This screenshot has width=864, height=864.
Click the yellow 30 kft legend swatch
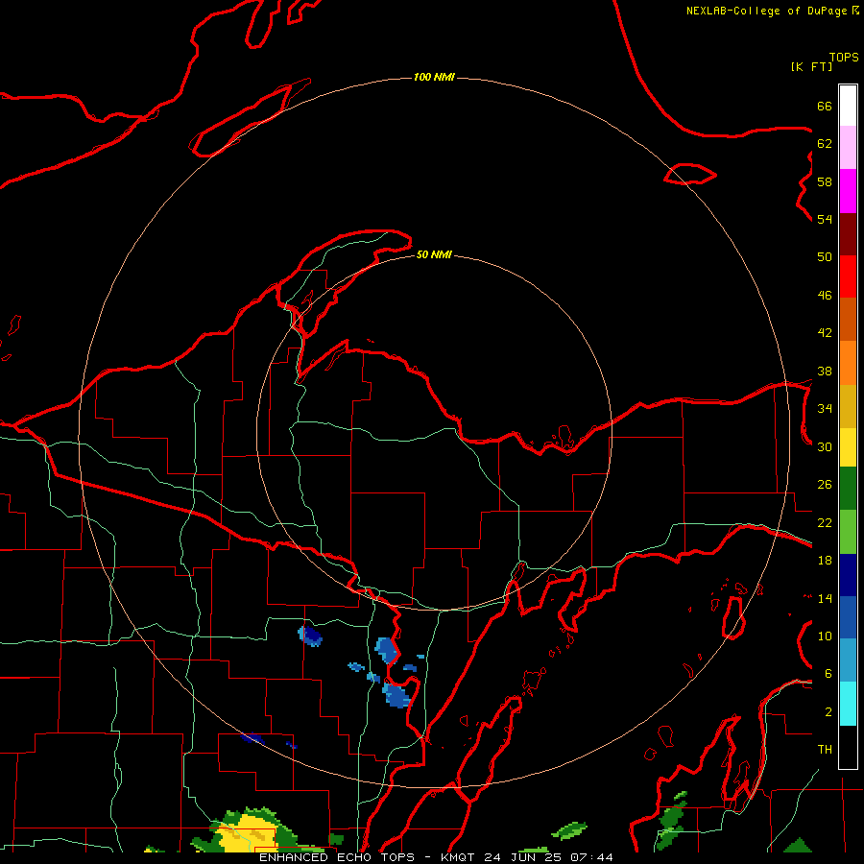point(848,447)
